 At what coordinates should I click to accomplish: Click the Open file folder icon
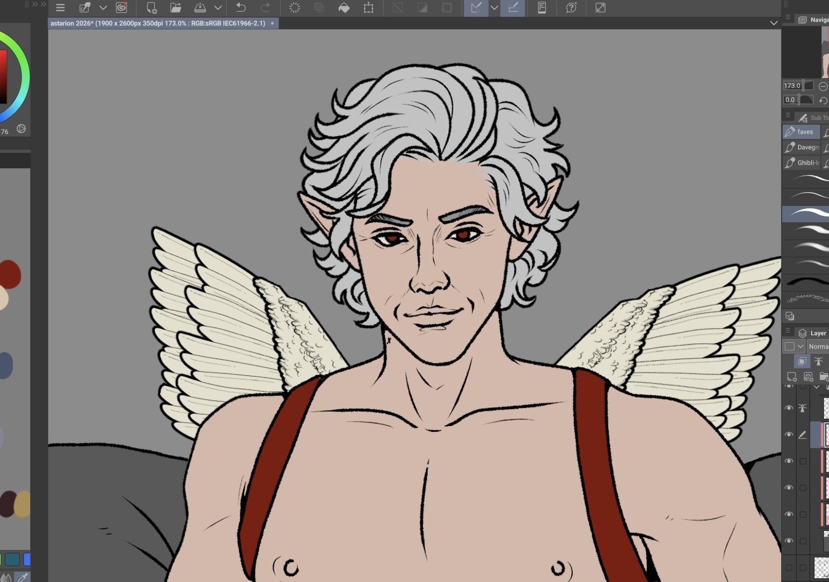pyautogui.click(x=176, y=7)
